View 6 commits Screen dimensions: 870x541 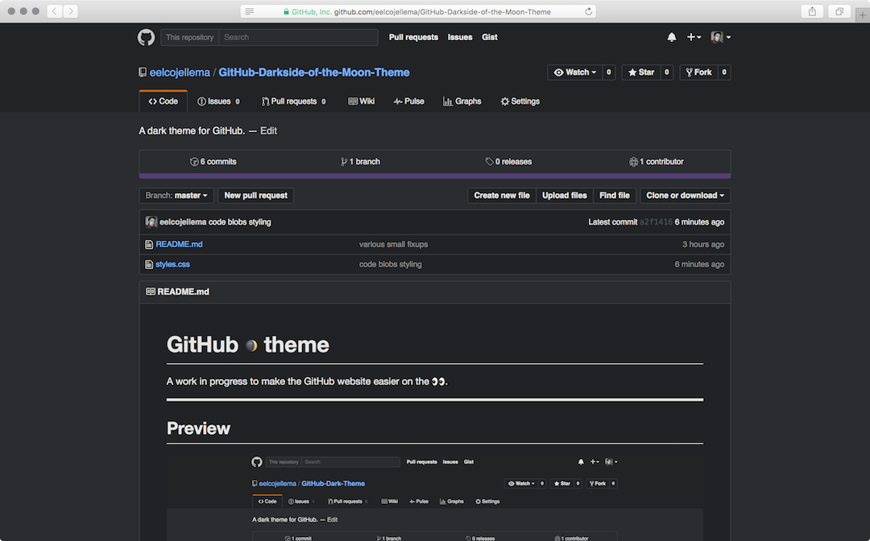coord(213,162)
